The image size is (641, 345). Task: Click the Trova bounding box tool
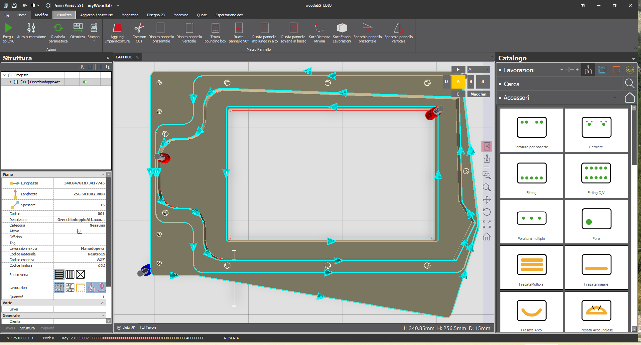215,32
